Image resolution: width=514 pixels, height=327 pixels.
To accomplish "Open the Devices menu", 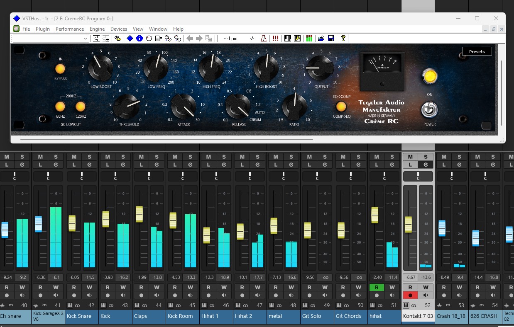I will click(x=119, y=29).
